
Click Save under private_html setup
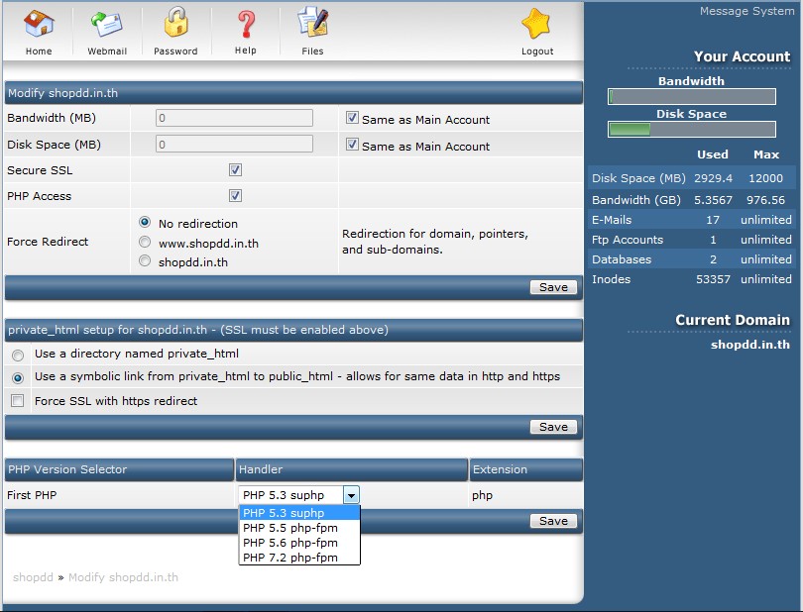click(x=553, y=427)
